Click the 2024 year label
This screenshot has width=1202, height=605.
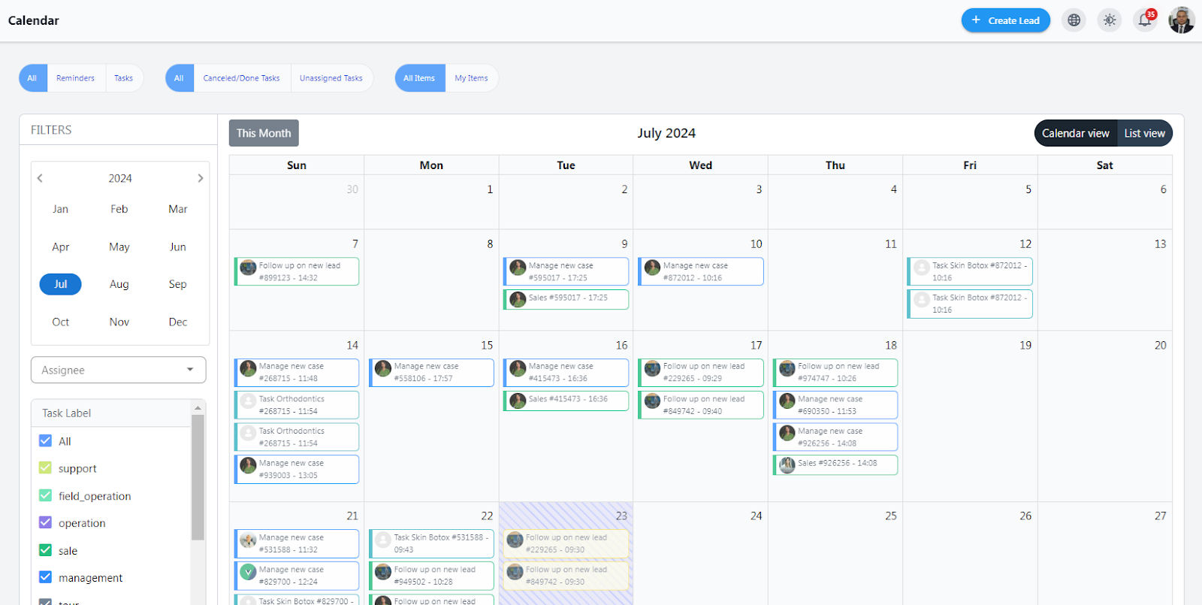120,178
